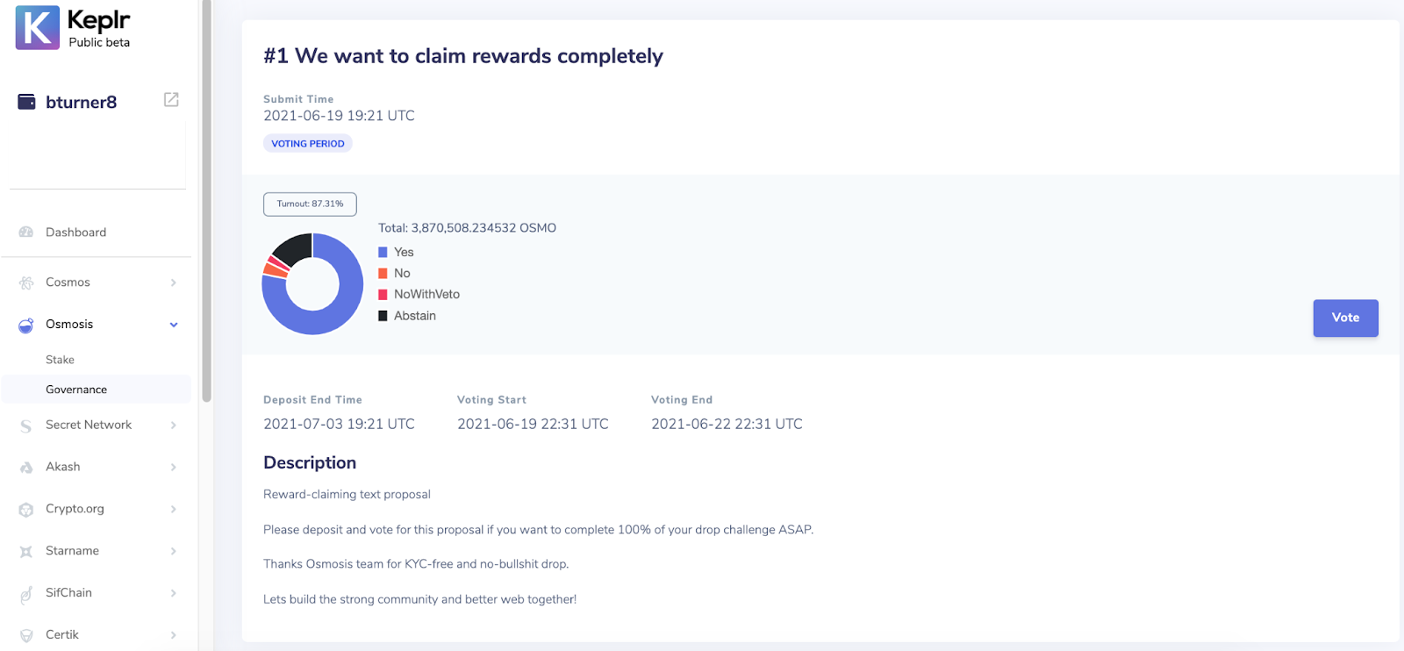
Task: Click the wallet icon next to bturner8
Action: tap(27, 102)
